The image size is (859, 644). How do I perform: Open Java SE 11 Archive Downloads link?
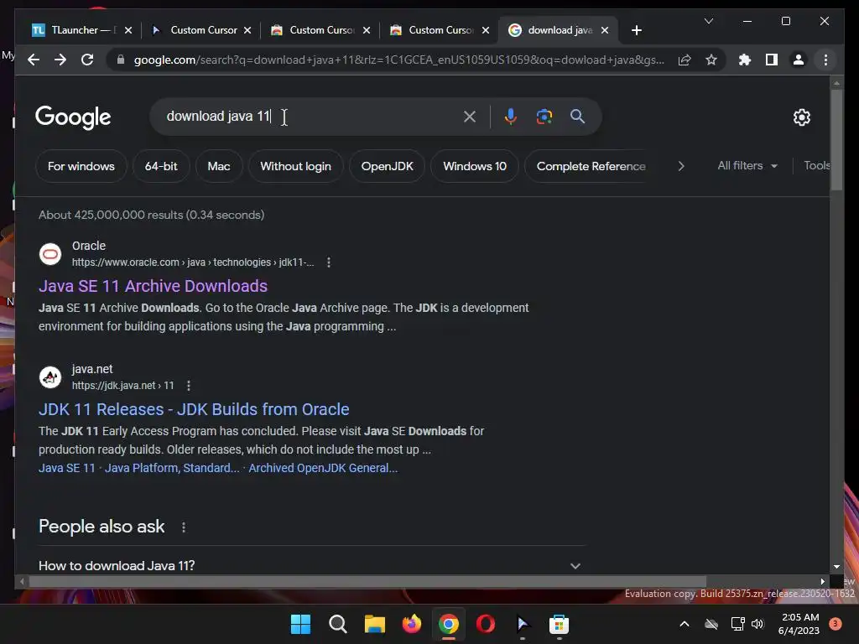click(153, 286)
